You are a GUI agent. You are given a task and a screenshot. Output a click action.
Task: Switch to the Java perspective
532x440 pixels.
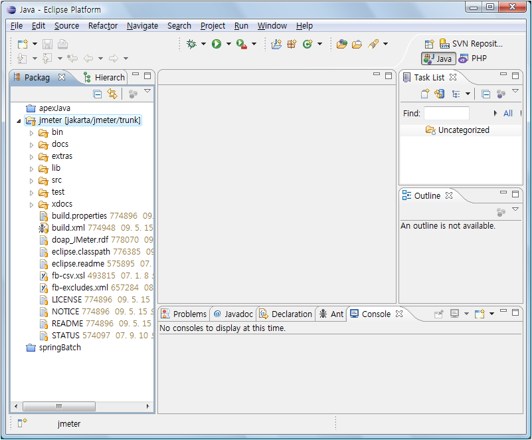click(x=438, y=58)
